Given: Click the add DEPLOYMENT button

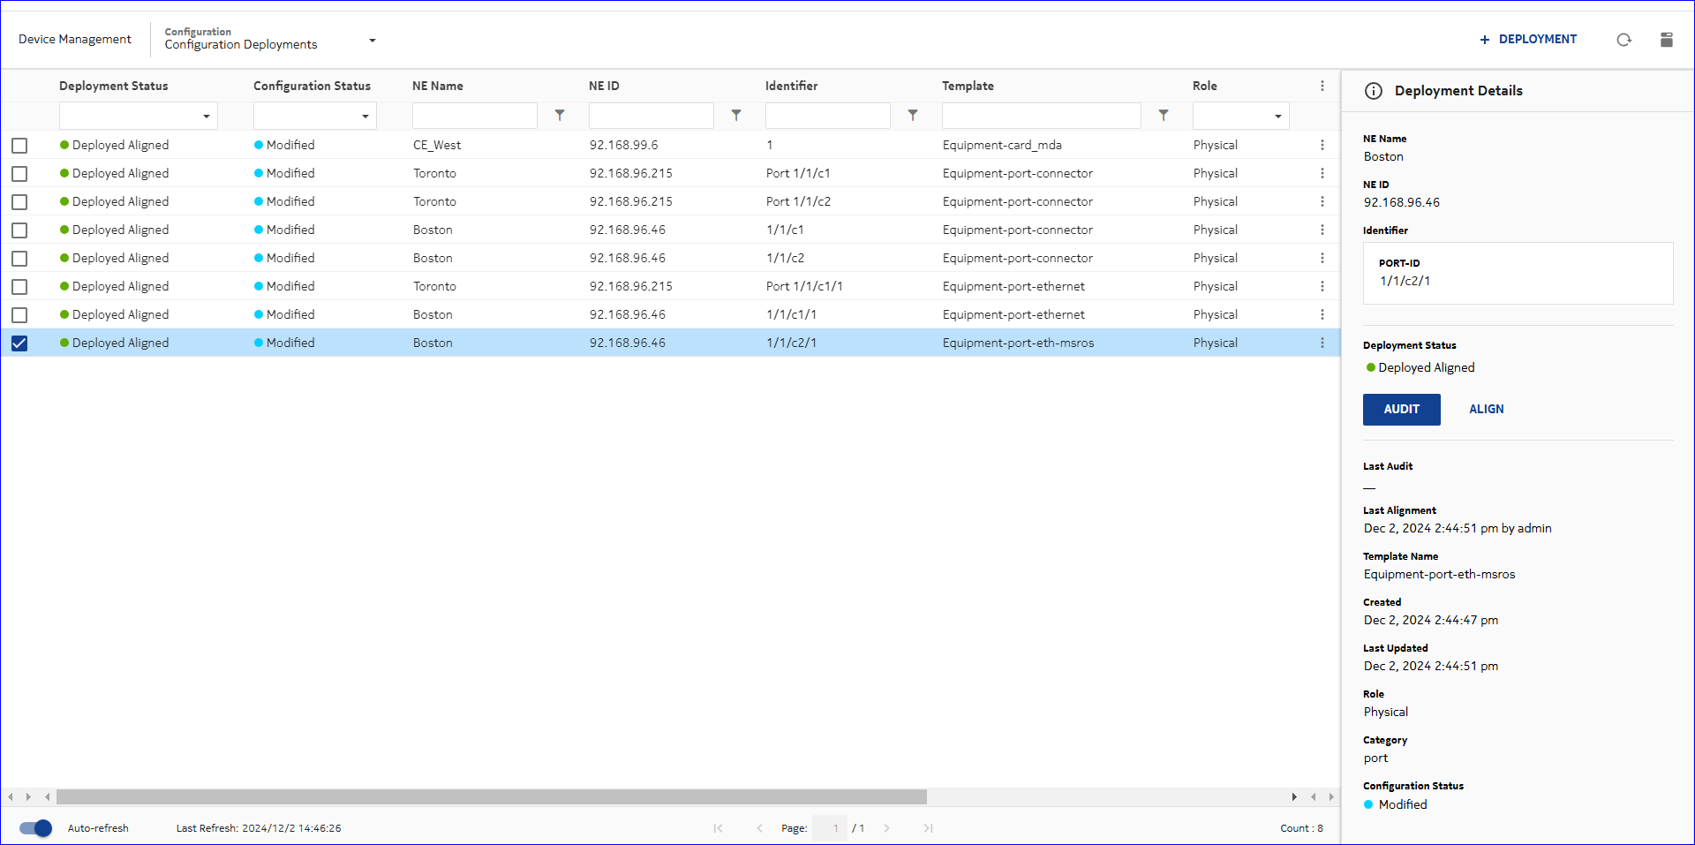Looking at the screenshot, I should point(1528,40).
